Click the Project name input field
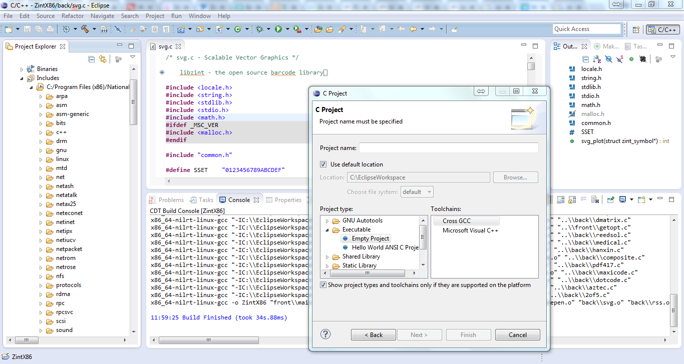 coord(449,148)
